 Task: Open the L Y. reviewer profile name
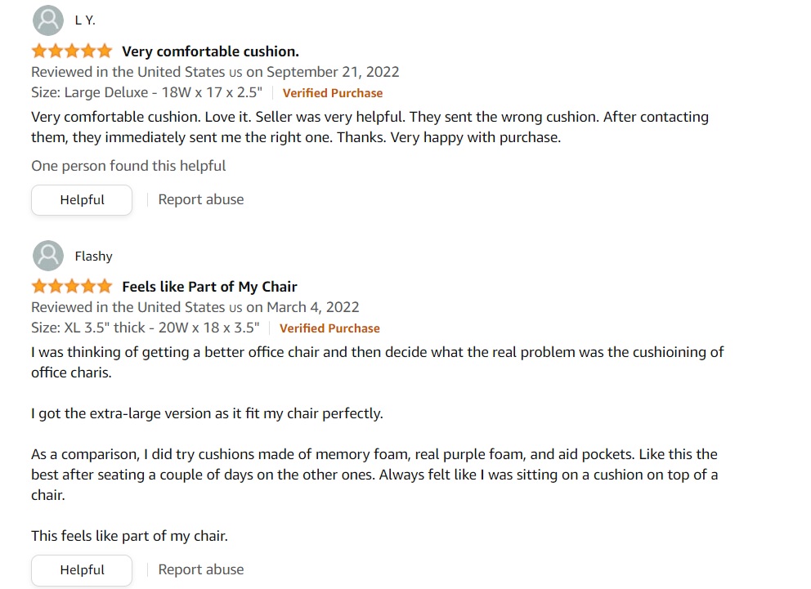tap(85, 20)
